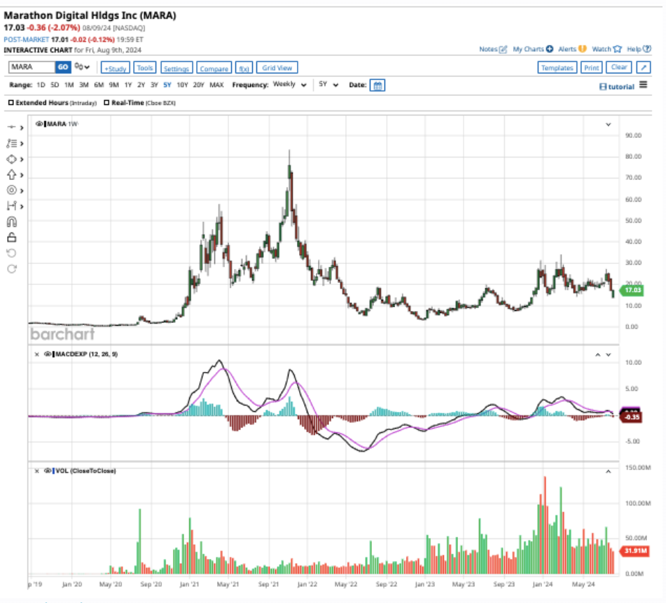Switch to Grid View
This screenshot has height=603, width=666.
pos(277,67)
